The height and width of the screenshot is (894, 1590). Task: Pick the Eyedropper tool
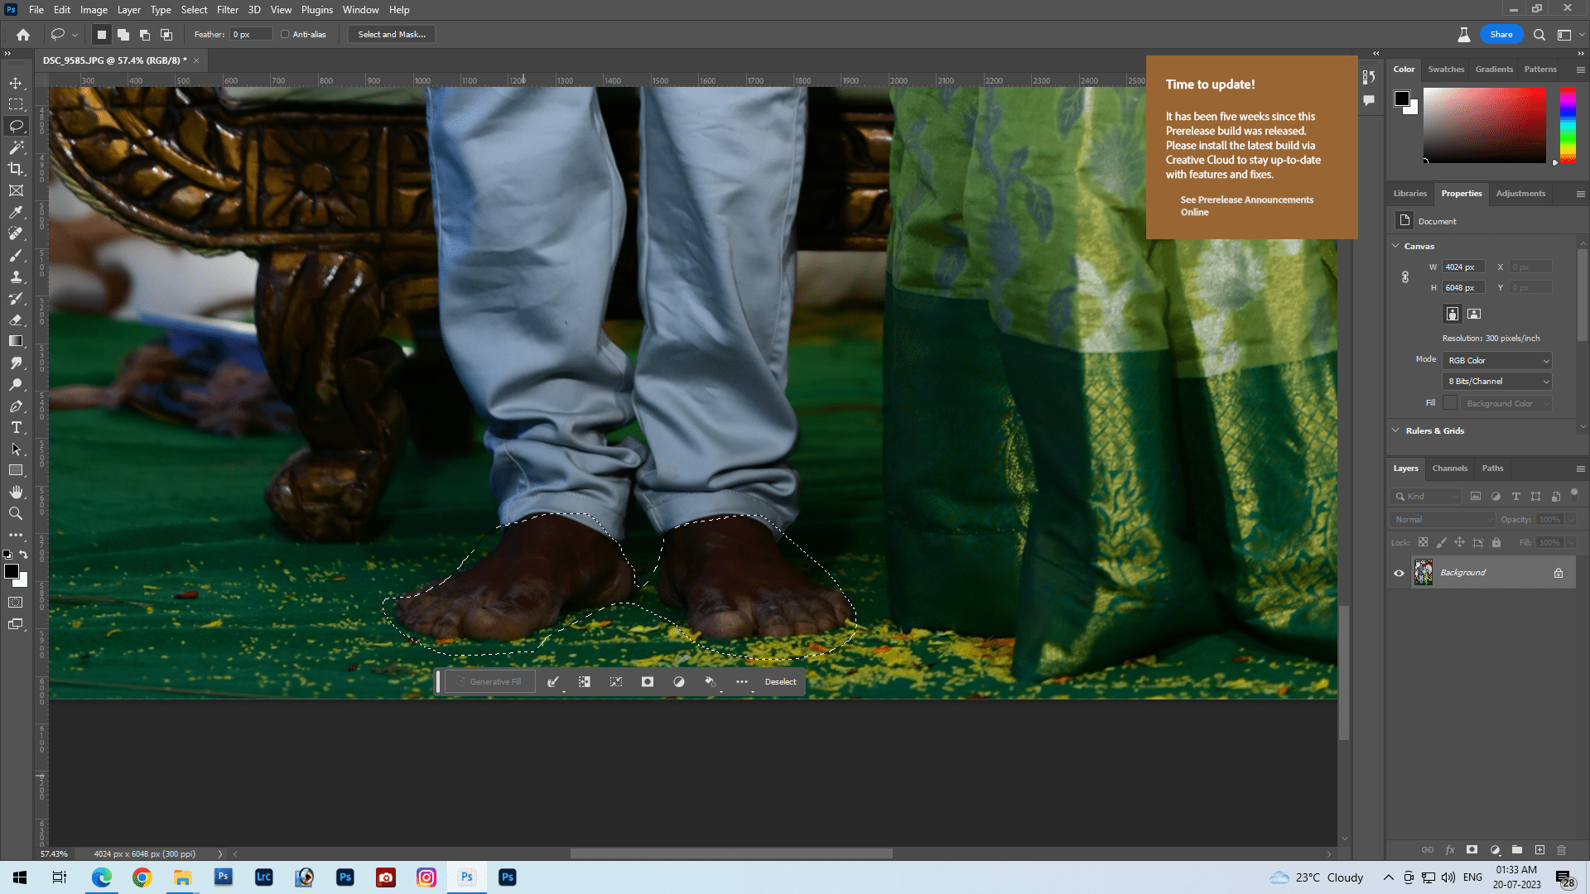17,213
